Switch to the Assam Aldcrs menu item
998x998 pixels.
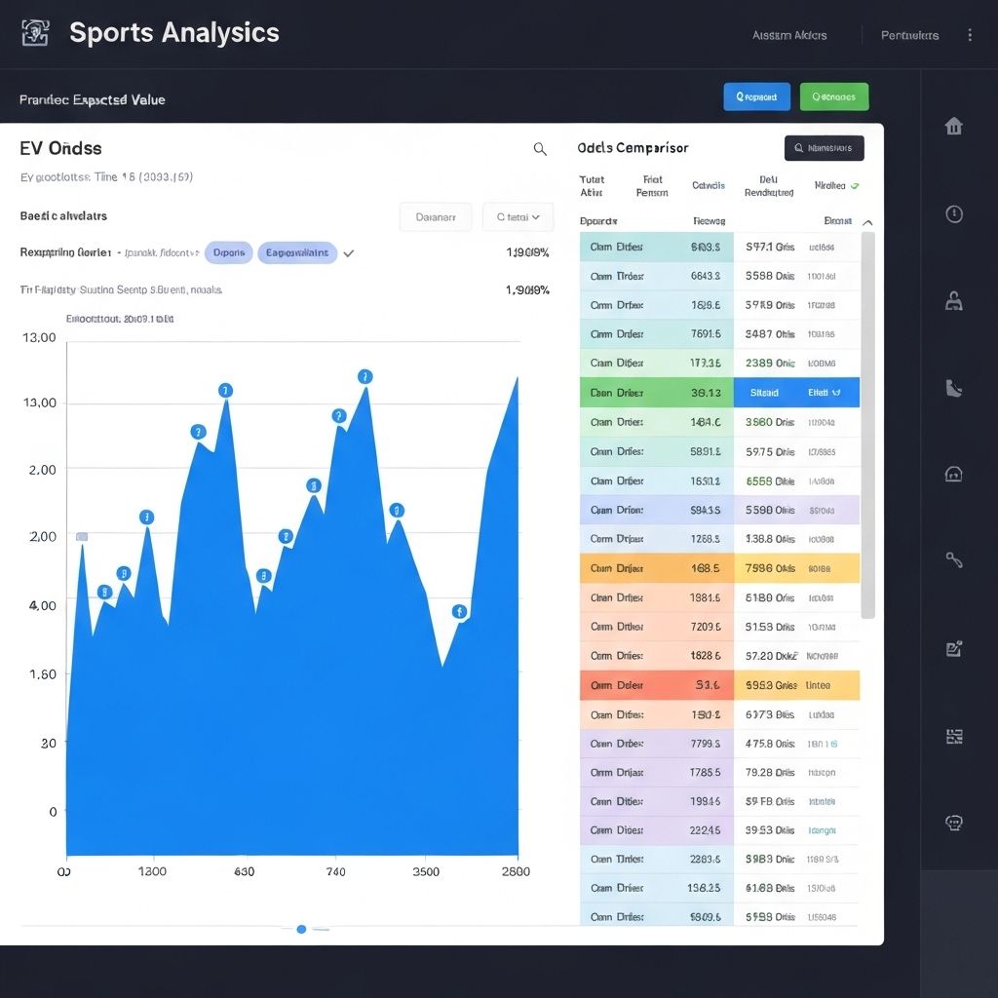click(788, 34)
